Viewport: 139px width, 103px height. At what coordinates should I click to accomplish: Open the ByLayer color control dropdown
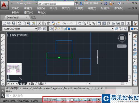[x=135, y=29]
